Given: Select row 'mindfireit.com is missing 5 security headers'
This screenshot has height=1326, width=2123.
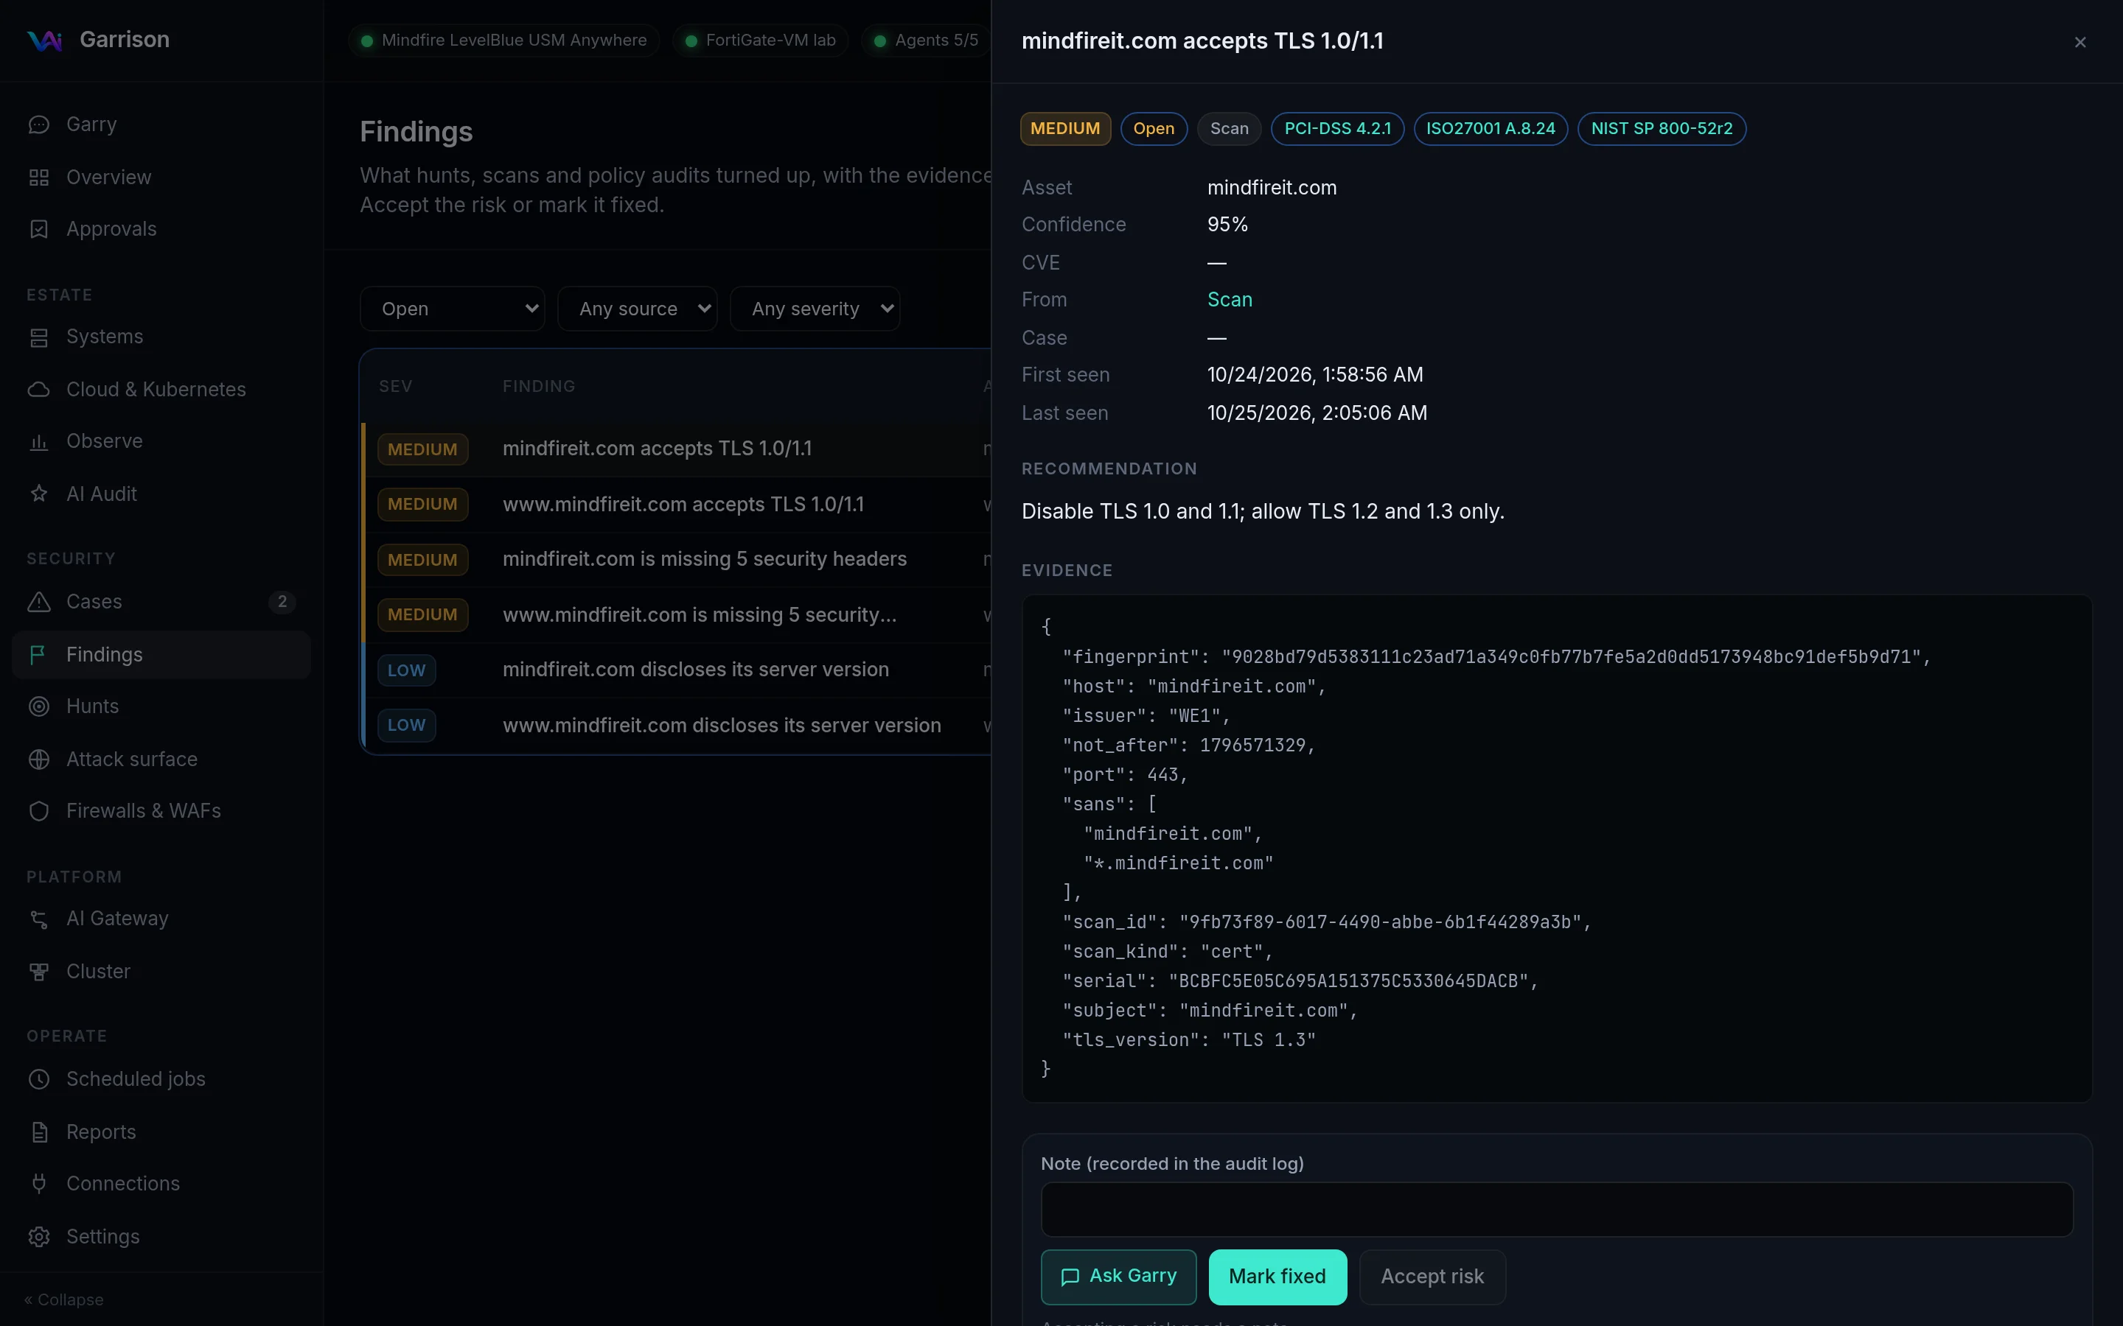Looking at the screenshot, I should [x=677, y=560].
